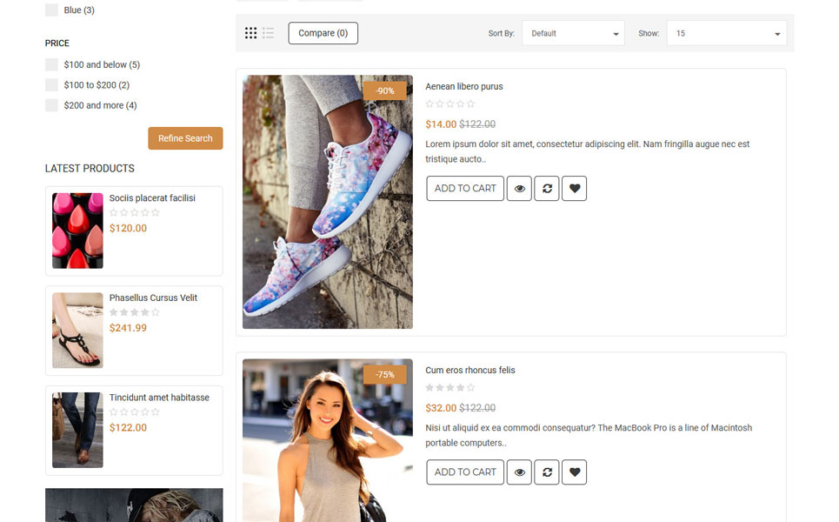This screenshot has width=839, height=522.
Task: Open the Show 15 items dropdown
Action: coord(727,33)
